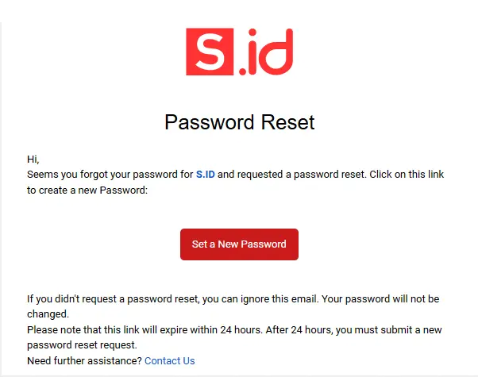Click the ".id" lettering of the logo
The width and height of the screenshot is (478, 377).
266,54
